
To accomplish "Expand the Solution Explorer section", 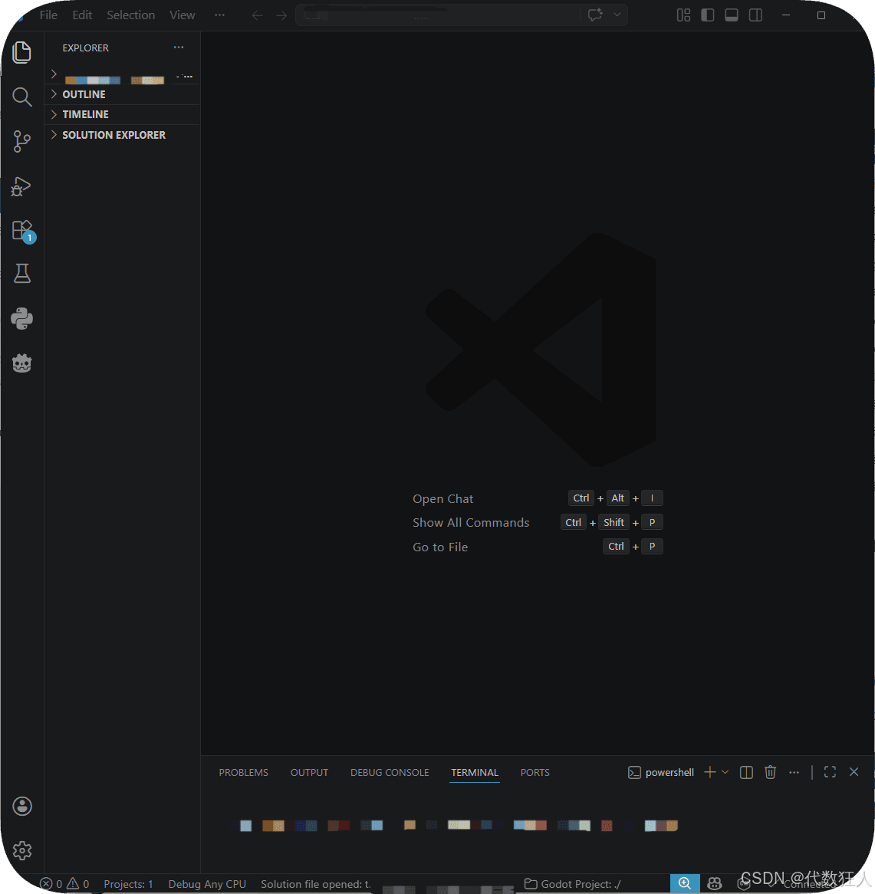I will coord(122,135).
